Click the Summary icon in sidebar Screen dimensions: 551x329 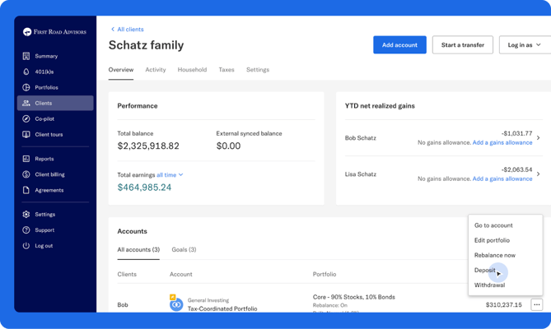[x=26, y=56]
